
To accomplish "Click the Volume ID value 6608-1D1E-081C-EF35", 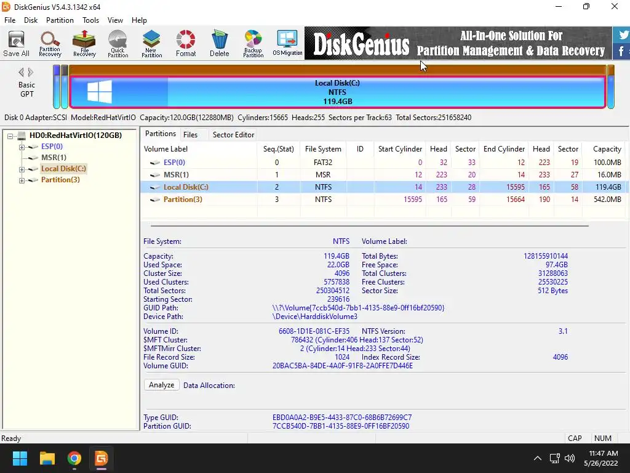I will pos(314,331).
